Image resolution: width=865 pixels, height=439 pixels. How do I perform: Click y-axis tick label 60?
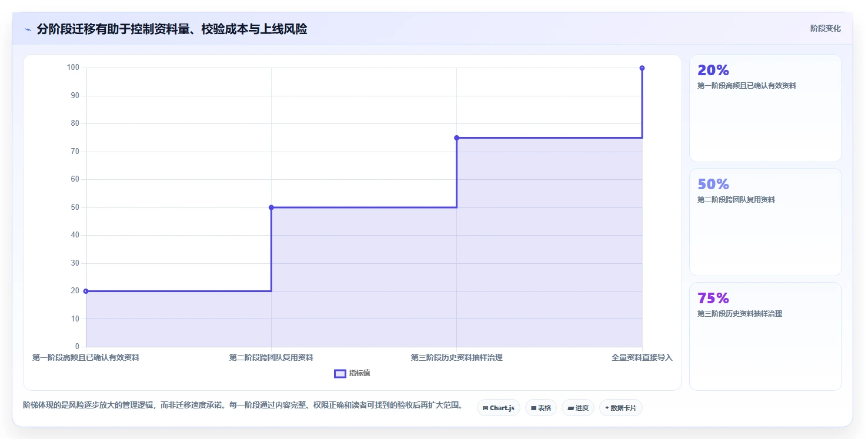click(75, 179)
